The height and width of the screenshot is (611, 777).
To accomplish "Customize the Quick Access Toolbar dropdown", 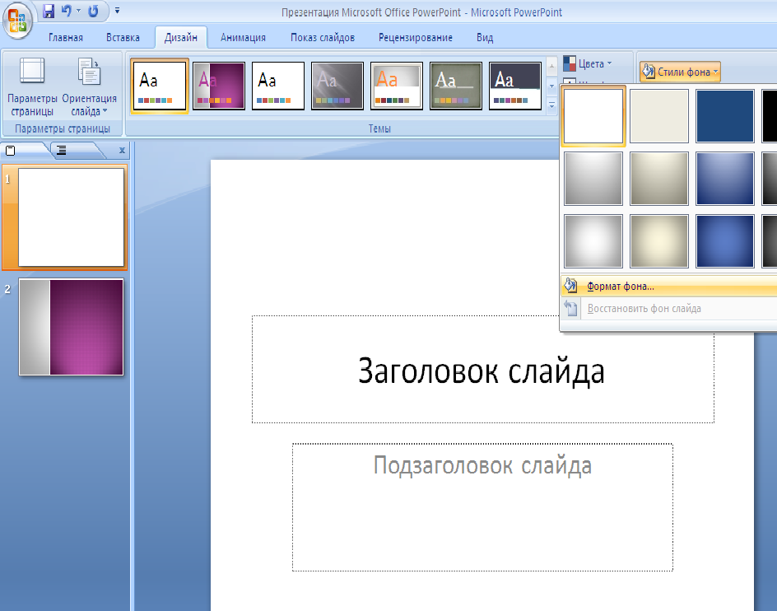I will pos(117,11).
